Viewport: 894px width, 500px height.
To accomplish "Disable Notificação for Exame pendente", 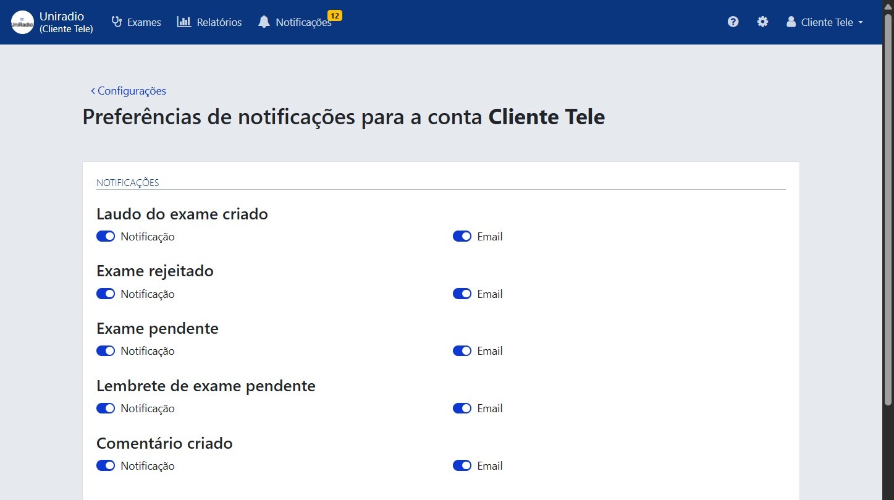I will [x=106, y=350].
